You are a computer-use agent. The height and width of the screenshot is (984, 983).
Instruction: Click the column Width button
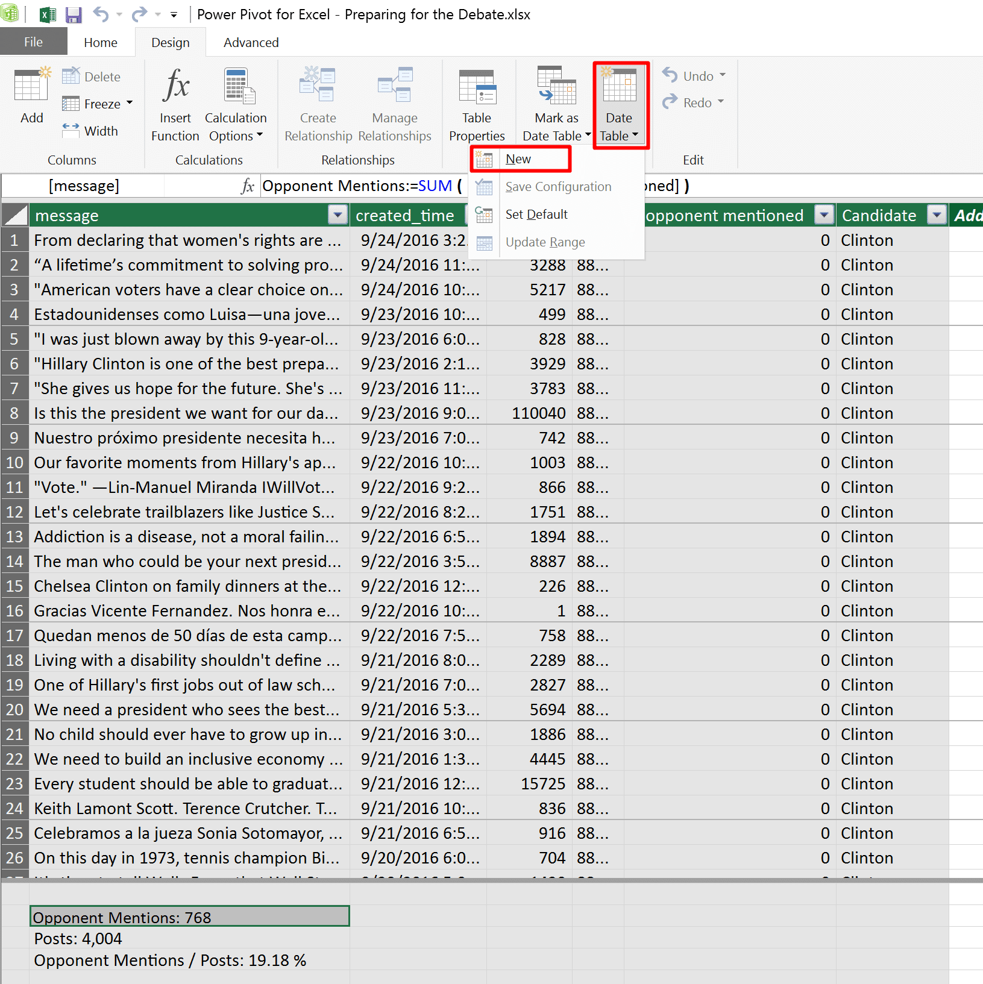pos(90,131)
